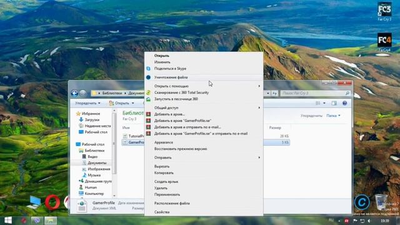Choose Поделиться в Skype menu entry

tap(204, 68)
